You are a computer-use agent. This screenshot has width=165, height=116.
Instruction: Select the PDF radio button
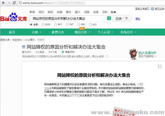pyautogui.click(x=78, y=24)
